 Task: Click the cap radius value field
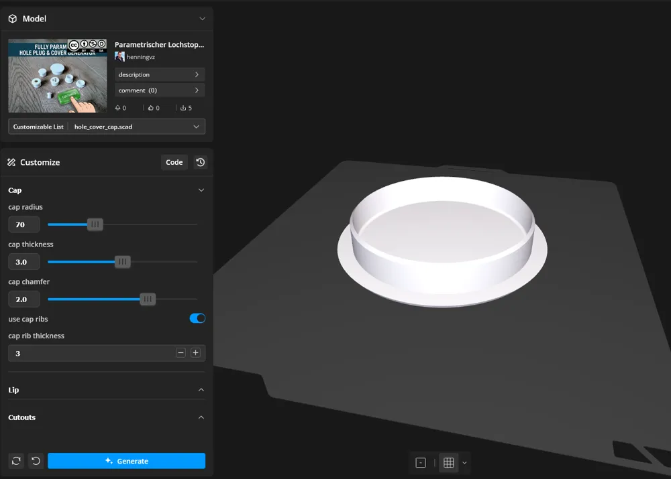24,224
